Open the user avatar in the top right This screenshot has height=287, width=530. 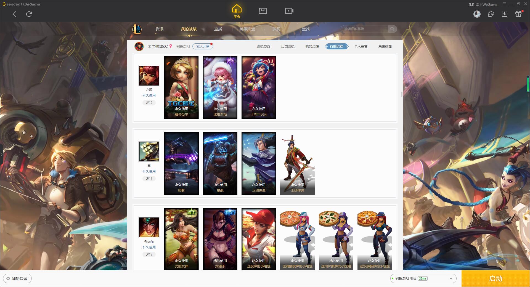pyautogui.click(x=477, y=14)
